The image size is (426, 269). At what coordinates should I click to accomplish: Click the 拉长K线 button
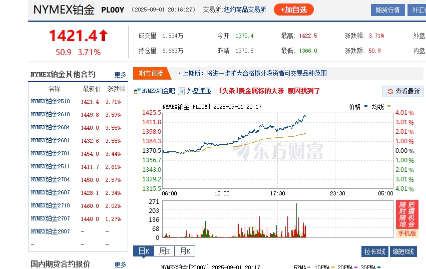(374, 251)
